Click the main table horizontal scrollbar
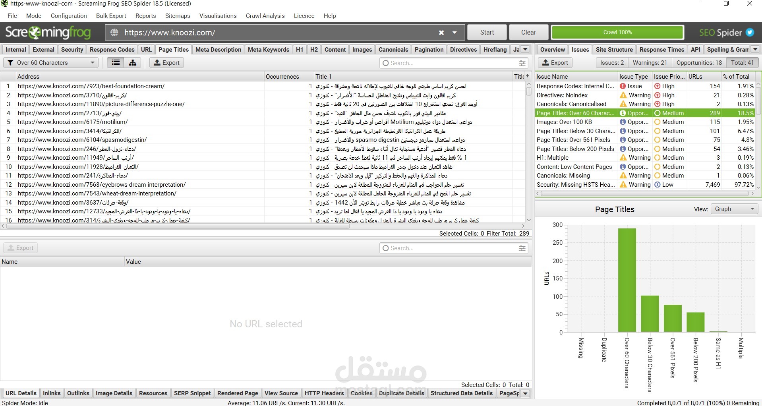Viewport: 762px width, 406px height. [x=178, y=226]
